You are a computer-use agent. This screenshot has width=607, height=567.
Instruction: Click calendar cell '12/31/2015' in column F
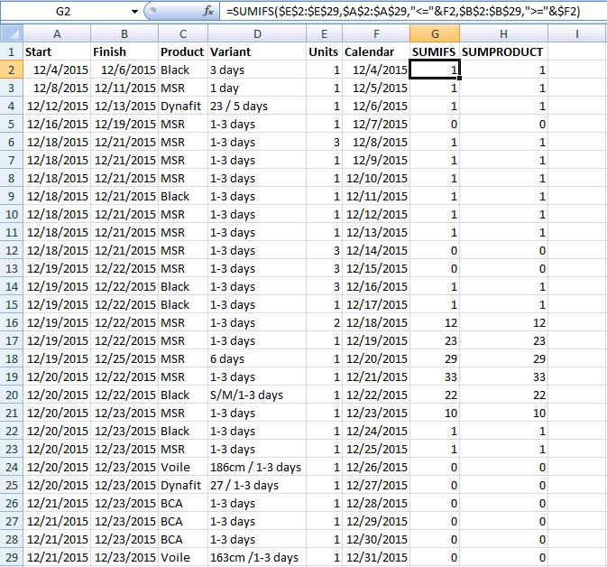pos(376,557)
